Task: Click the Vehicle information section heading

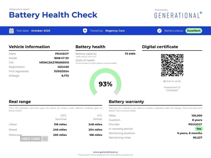Action: tap(29, 47)
